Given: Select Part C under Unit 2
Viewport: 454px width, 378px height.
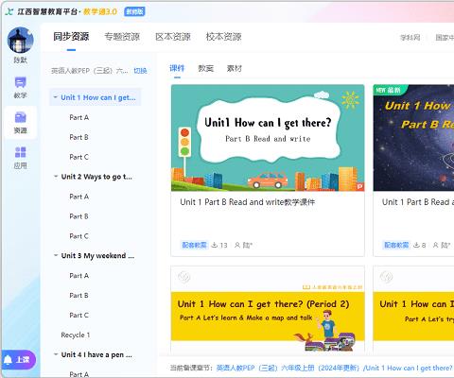Looking at the screenshot, I should point(79,236).
